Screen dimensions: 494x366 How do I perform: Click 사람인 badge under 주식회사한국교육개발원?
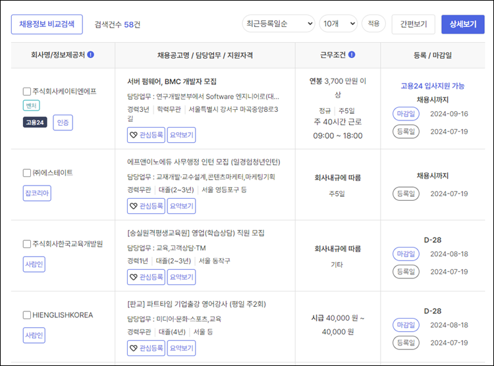(34, 264)
